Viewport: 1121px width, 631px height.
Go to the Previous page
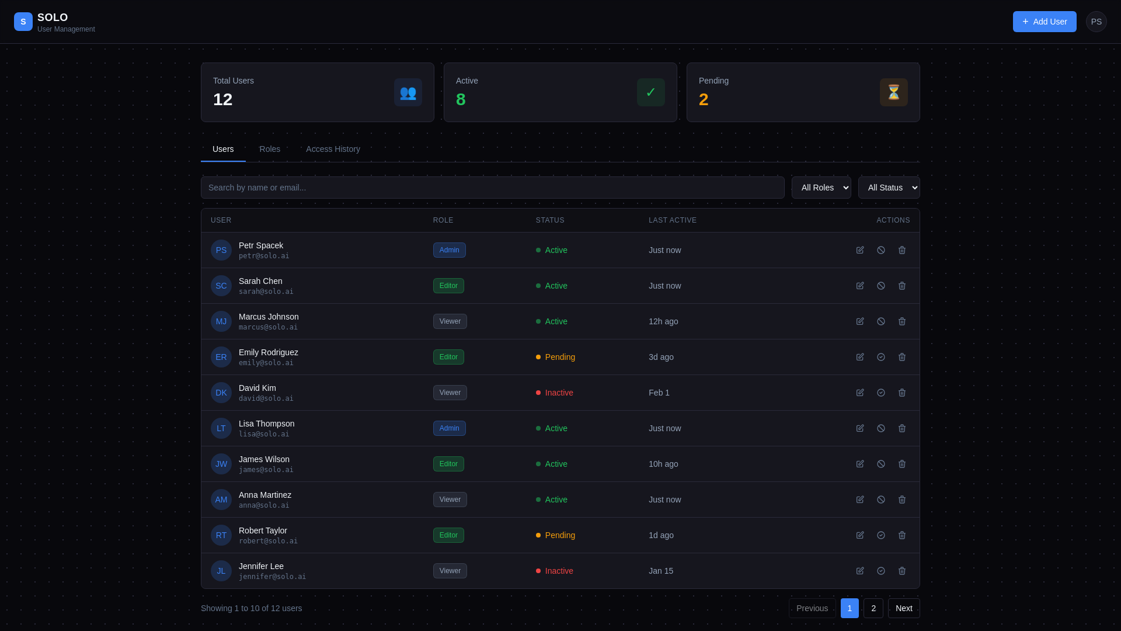click(812, 608)
